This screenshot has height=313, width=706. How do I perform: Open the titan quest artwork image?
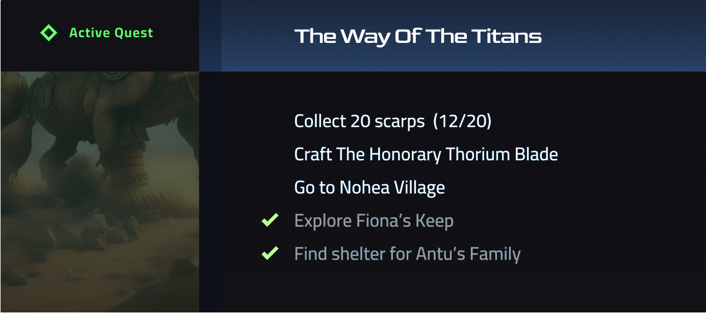click(100, 192)
